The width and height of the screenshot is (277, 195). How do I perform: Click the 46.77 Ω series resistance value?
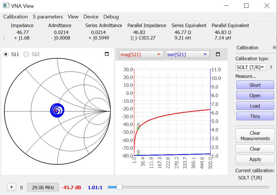(x=183, y=32)
